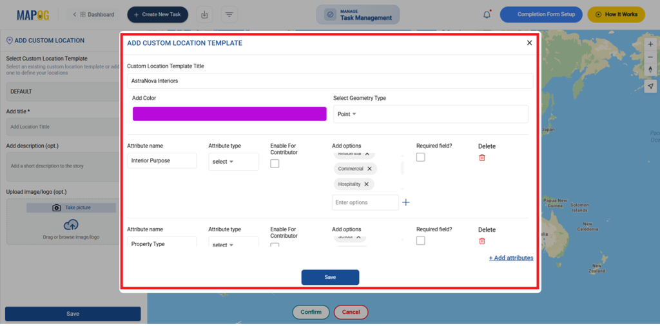This screenshot has width=660, height=326.
Task: Click the Add Custom Location pin icon
Action: pos(9,41)
